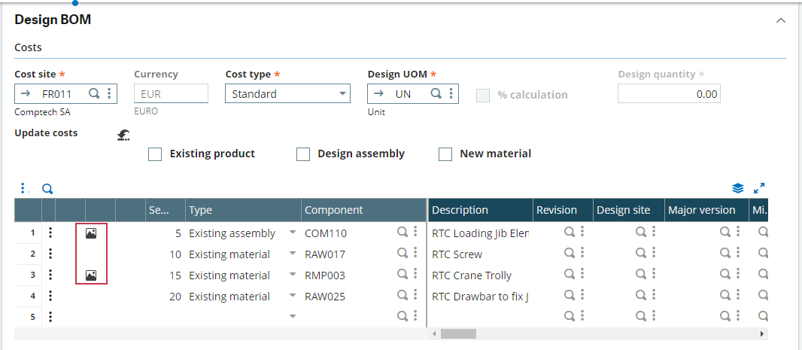Click the Major version column header
The height and width of the screenshot is (350, 802).
[708, 210]
